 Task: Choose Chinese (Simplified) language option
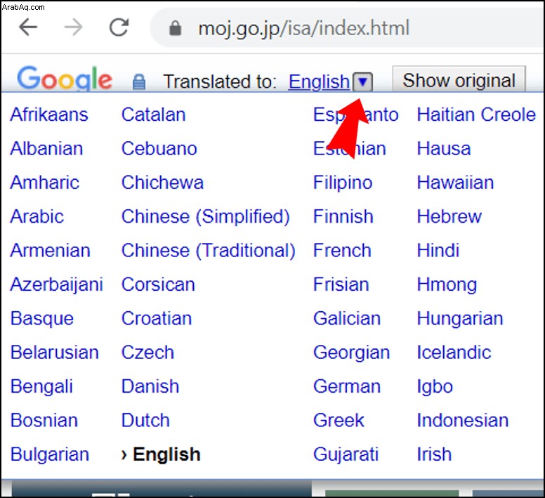point(205,217)
